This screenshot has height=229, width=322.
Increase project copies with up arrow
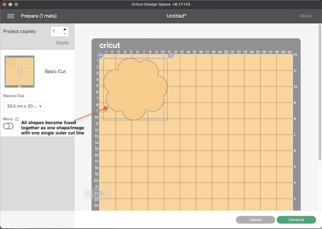click(65, 29)
